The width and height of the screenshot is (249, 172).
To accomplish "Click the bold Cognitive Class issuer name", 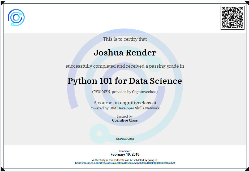I will 125,120.
